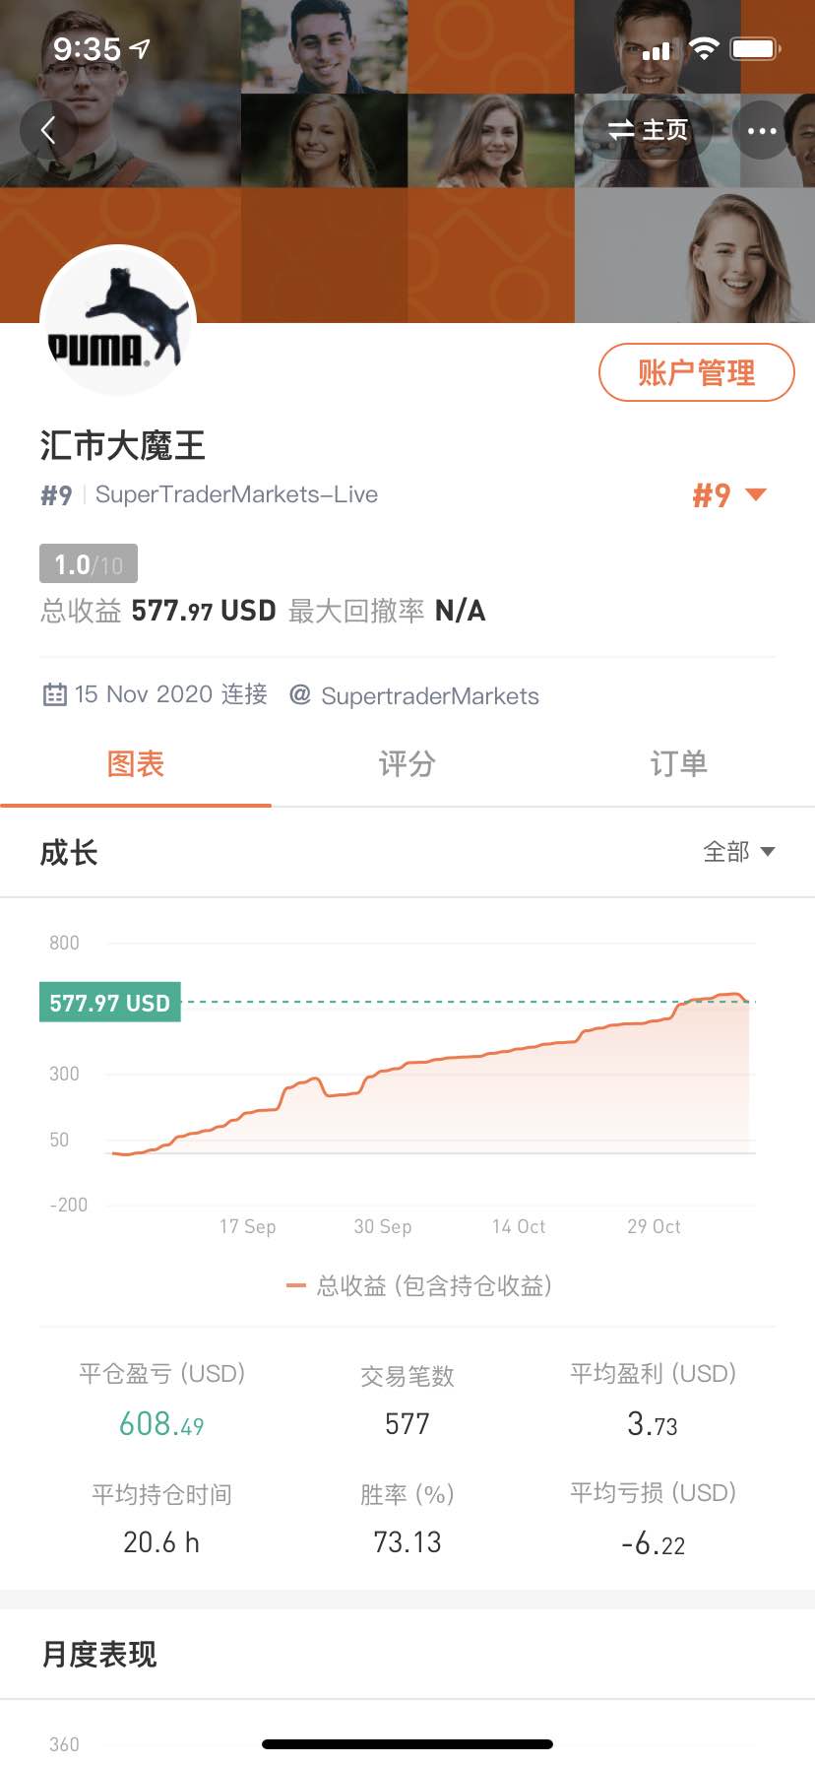Open the SupertraderMarkets broker link
The width and height of the screenshot is (815, 1765).
430,695
